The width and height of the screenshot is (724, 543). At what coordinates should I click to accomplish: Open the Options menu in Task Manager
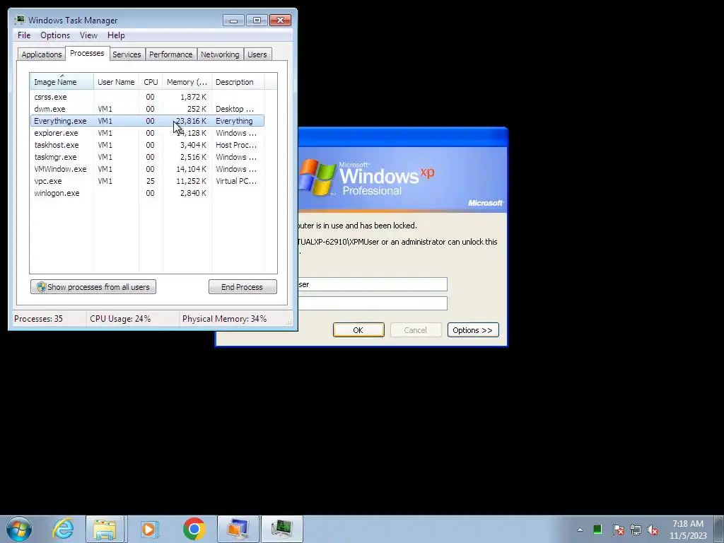pyautogui.click(x=55, y=35)
